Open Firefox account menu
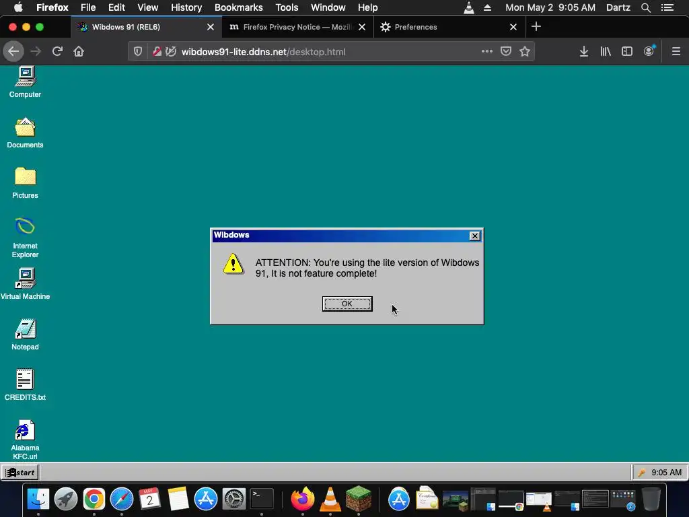Screen dimensions: 689x517 tap(649, 51)
